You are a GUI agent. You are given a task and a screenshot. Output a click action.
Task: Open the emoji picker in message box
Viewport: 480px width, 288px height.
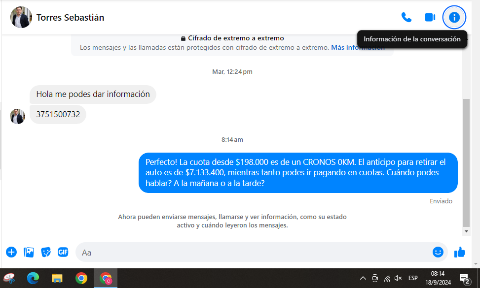click(438, 252)
